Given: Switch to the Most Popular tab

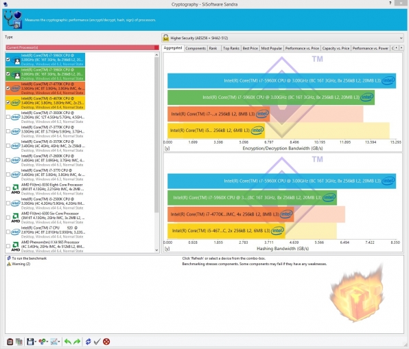Looking at the screenshot, I should (272, 48).
